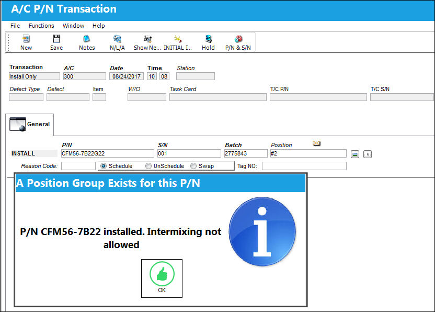The width and height of the screenshot is (435, 312).
Task: Click the N/L/A toolbar icon
Action: click(117, 39)
